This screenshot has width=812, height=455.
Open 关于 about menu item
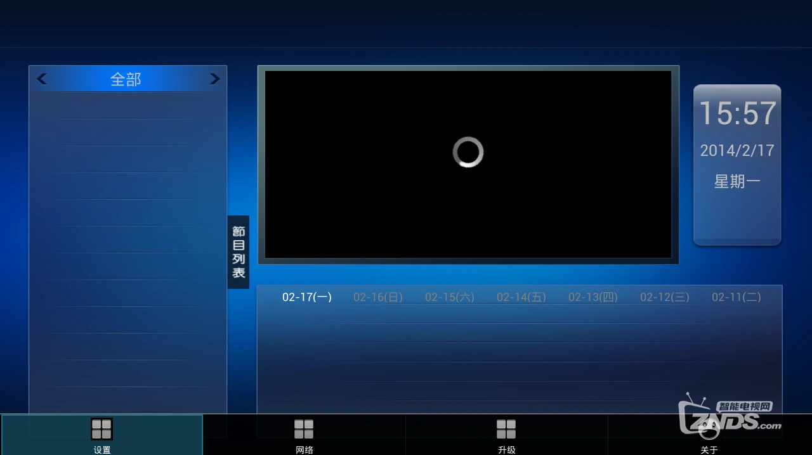coord(709,435)
